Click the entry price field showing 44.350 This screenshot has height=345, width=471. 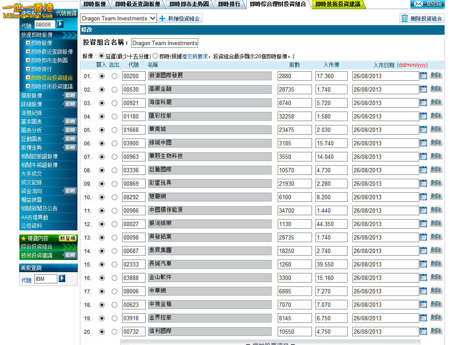[332, 224]
